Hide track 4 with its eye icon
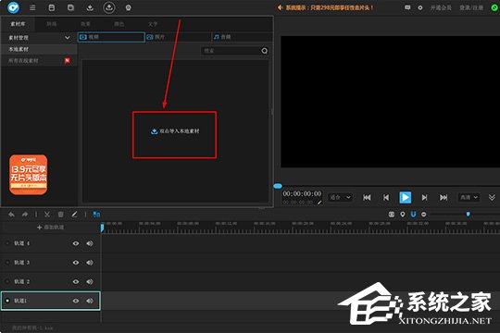 (x=76, y=243)
